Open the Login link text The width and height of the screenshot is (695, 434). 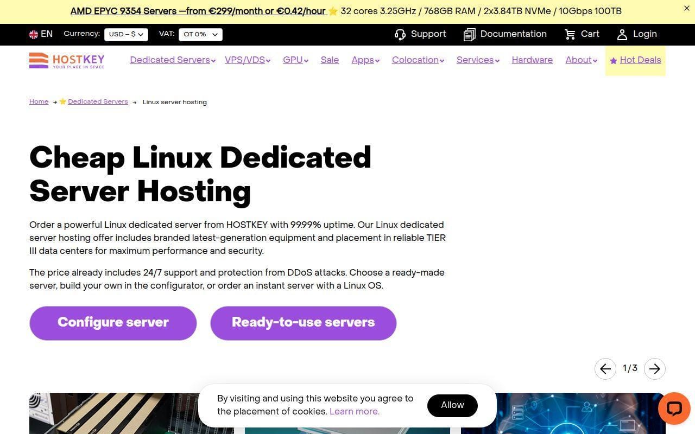pos(645,34)
